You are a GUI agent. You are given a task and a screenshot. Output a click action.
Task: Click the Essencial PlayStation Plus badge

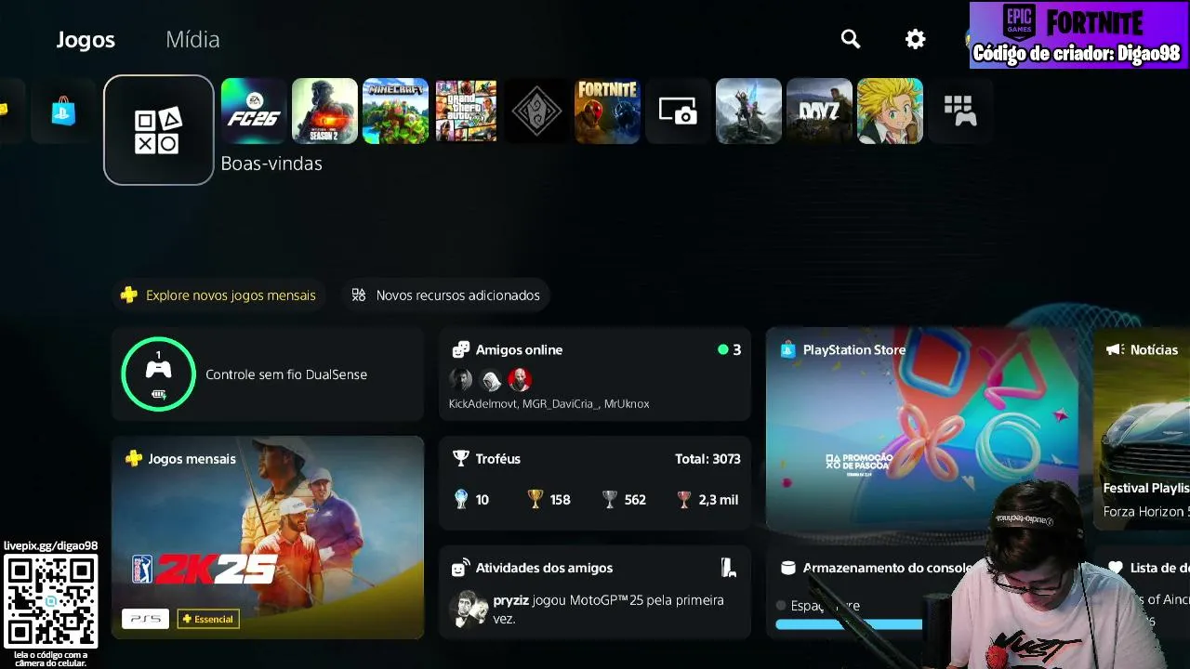pos(208,619)
